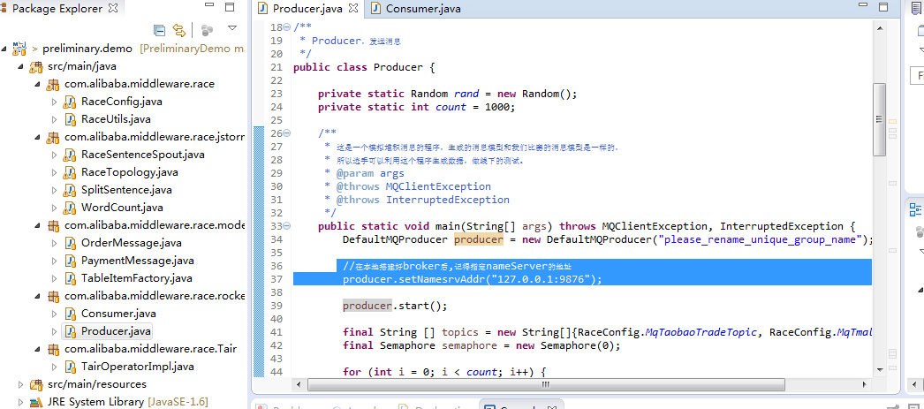Click JRE System Library icon

coord(36,402)
